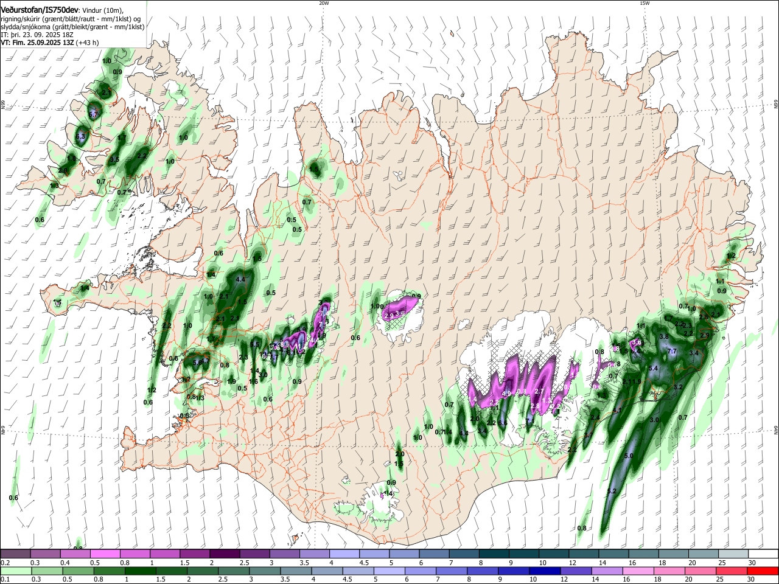Select the dark teal 8 swatch, upper legend

(493, 554)
